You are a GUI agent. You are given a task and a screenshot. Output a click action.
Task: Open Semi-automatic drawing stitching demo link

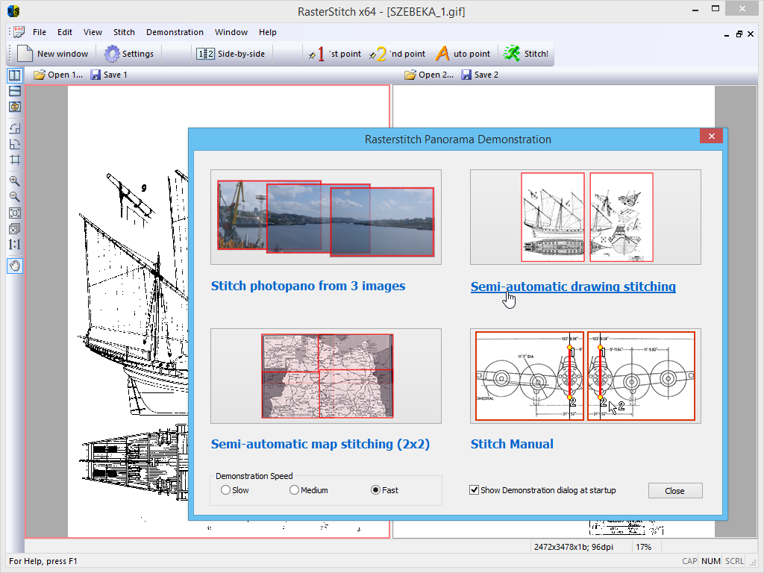[x=573, y=286]
